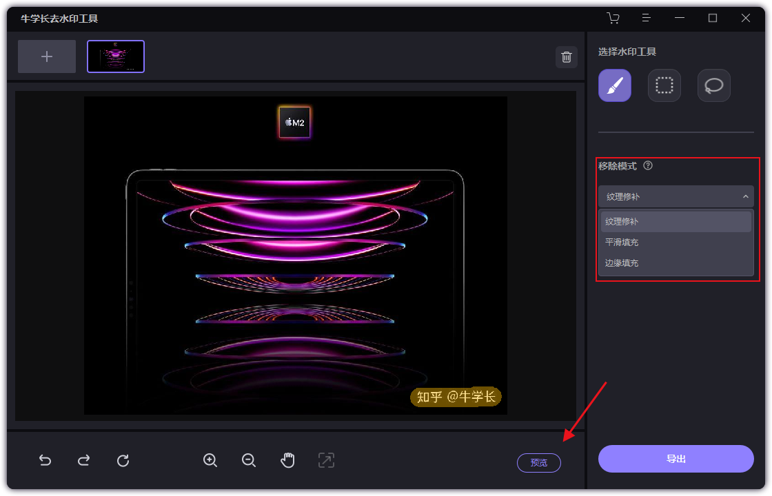Click the 预览 preview button
Image resolution: width=772 pixels, height=496 pixels.
pyautogui.click(x=538, y=462)
